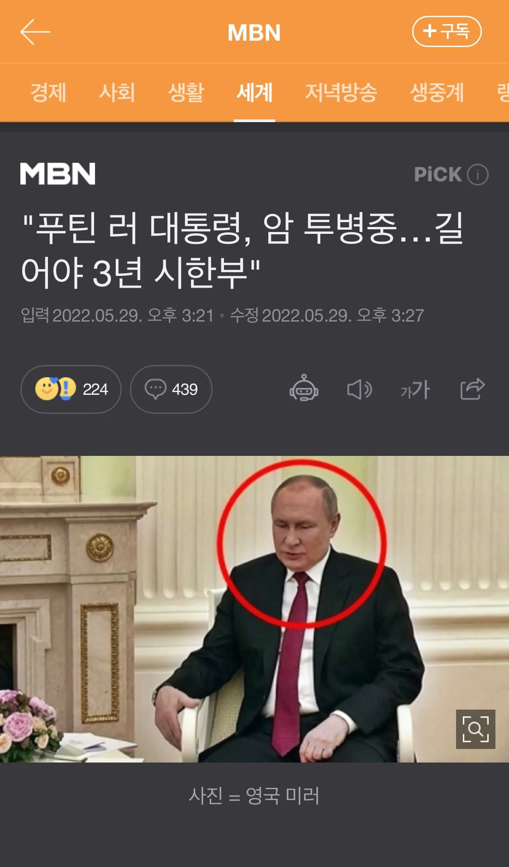Tap the MBN title in header
The image size is (509, 867).
(254, 33)
